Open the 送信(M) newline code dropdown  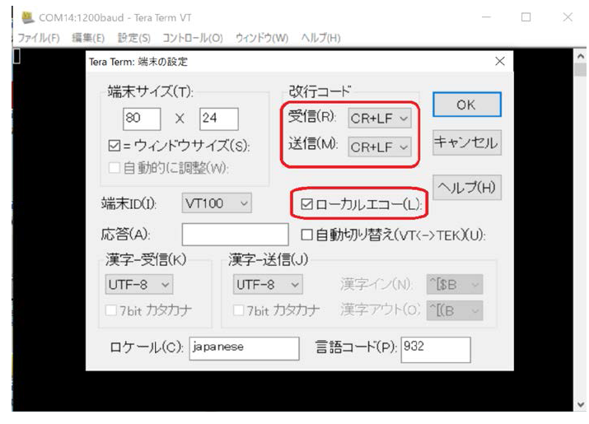click(x=380, y=147)
